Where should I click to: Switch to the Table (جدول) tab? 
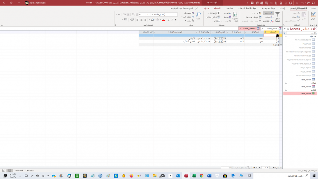click(x=206, y=8)
